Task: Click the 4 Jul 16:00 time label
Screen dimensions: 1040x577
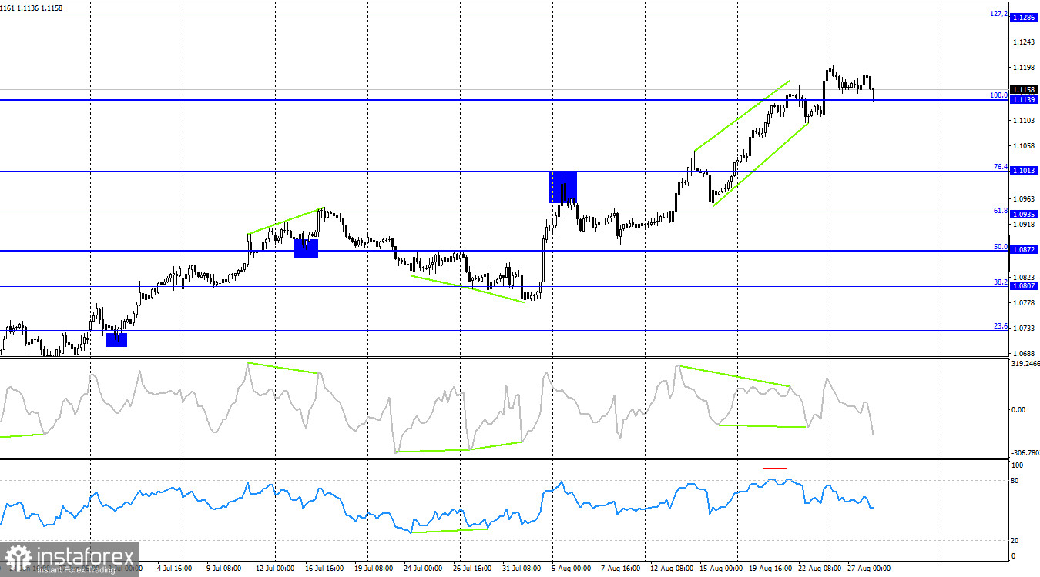Action: point(176,569)
